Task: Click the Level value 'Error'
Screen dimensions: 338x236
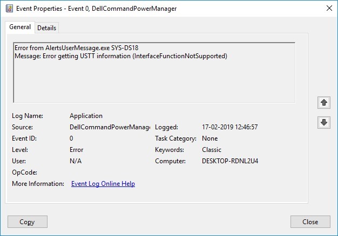Action: (x=76, y=150)
